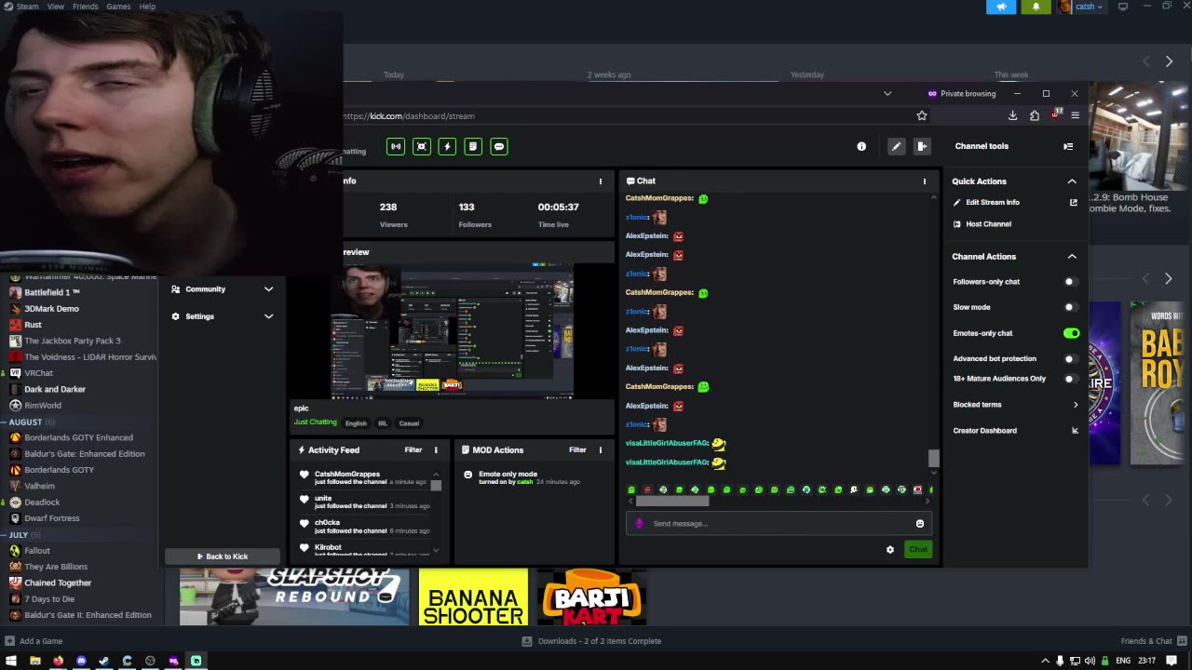Image resolution: width=1192 pixels, height=670 pixels.
Task: Enable Advanced bot protection toggle
Action: pos(1072,358)
